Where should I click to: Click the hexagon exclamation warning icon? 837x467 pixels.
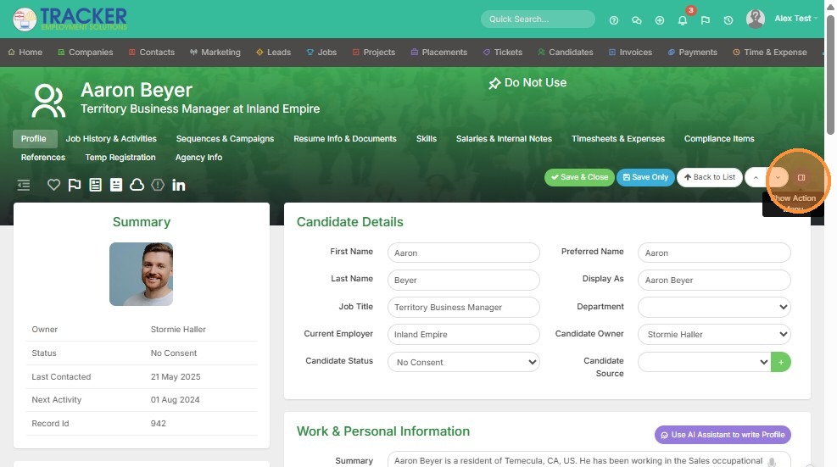point(158,185)
